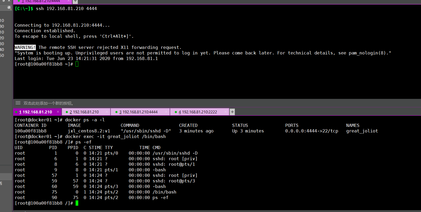
Task: Click the NAMES column header
Action: tap(353, 125)
